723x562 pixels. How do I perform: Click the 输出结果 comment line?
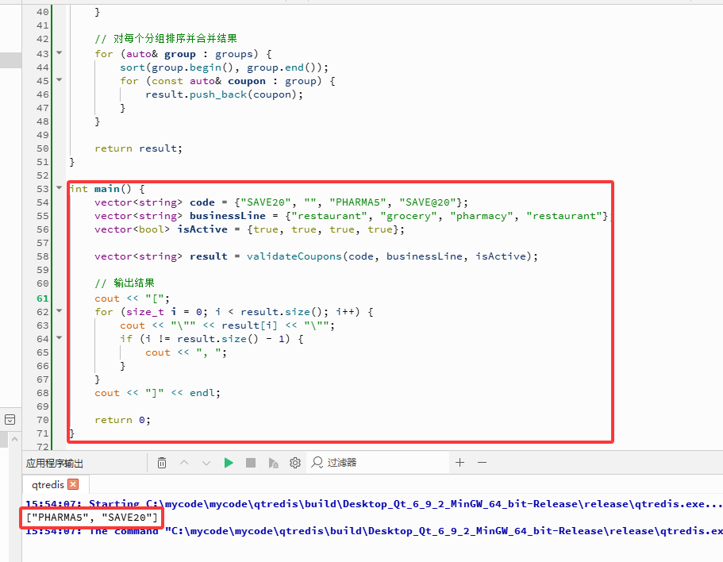tap(125, 283)
